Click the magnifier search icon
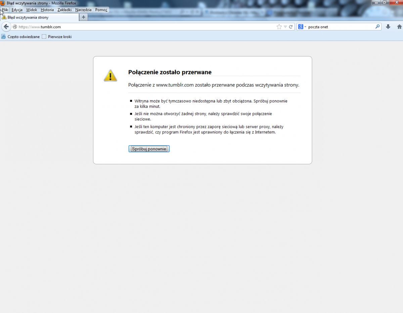Image resolution: width=403 pixels, height=313 pixels. [x=377, y=27]
